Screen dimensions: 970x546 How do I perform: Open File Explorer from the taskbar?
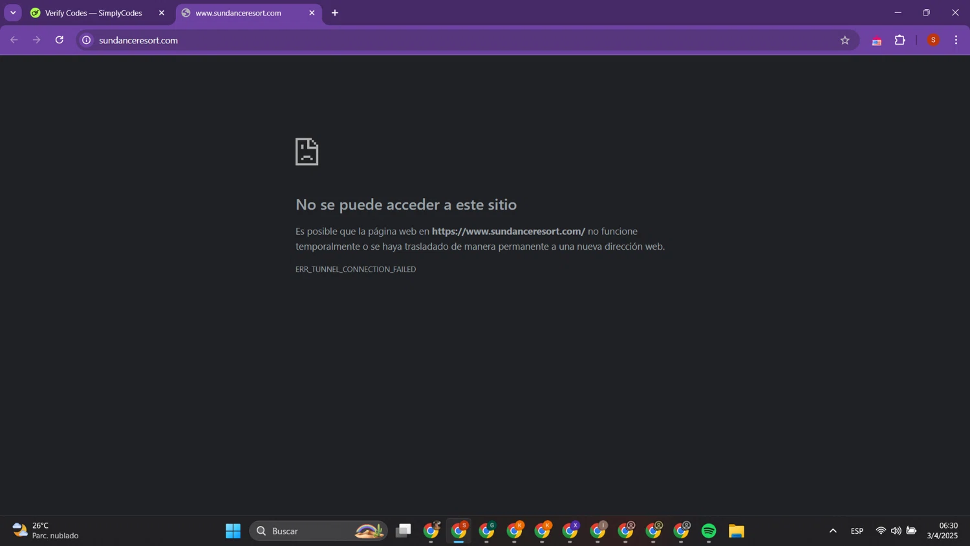737,531
